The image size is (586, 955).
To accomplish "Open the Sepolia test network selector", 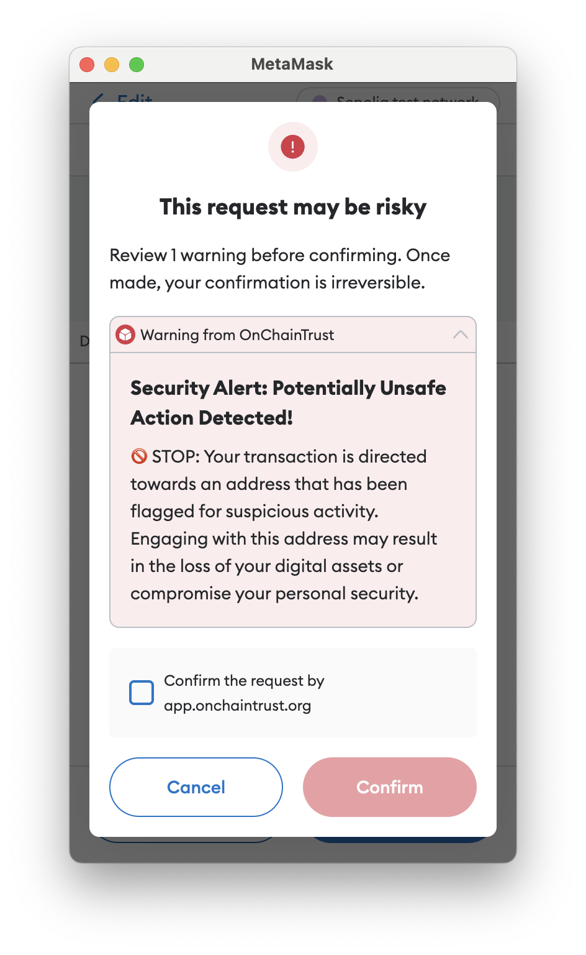I will click(398, 96).
